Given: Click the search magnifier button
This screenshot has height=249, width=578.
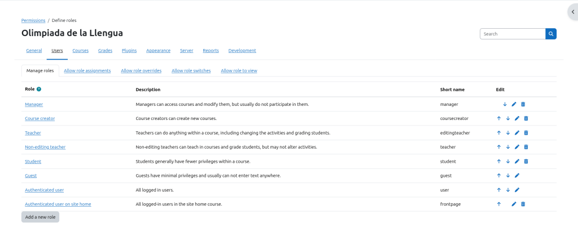Looking at the screenshot, I should [x=550, y=34].
